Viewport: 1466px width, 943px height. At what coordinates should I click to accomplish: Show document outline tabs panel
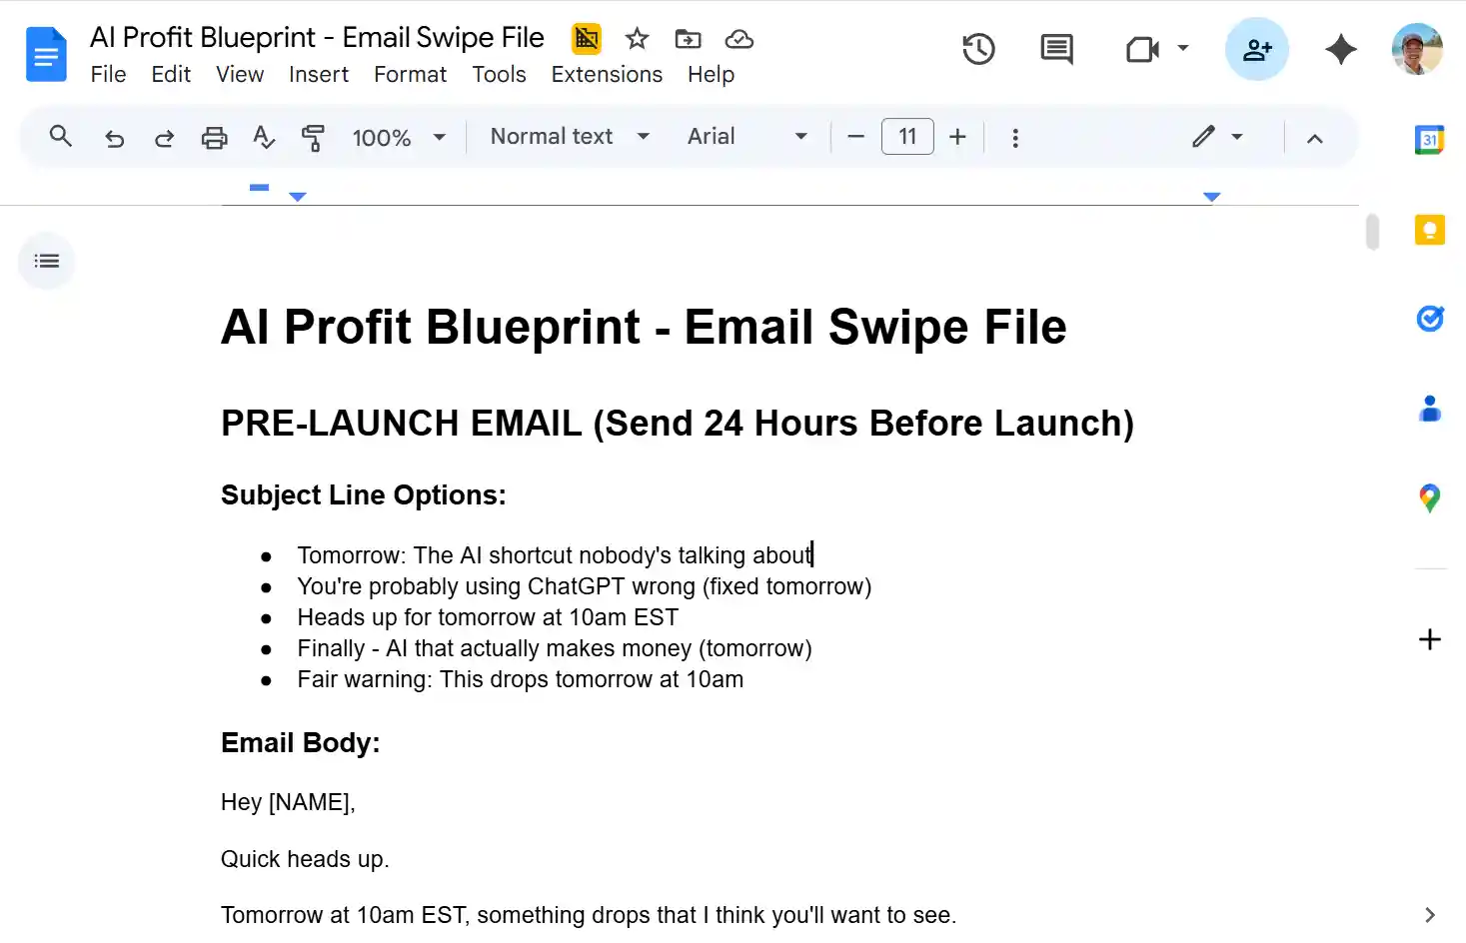[47, 262]
